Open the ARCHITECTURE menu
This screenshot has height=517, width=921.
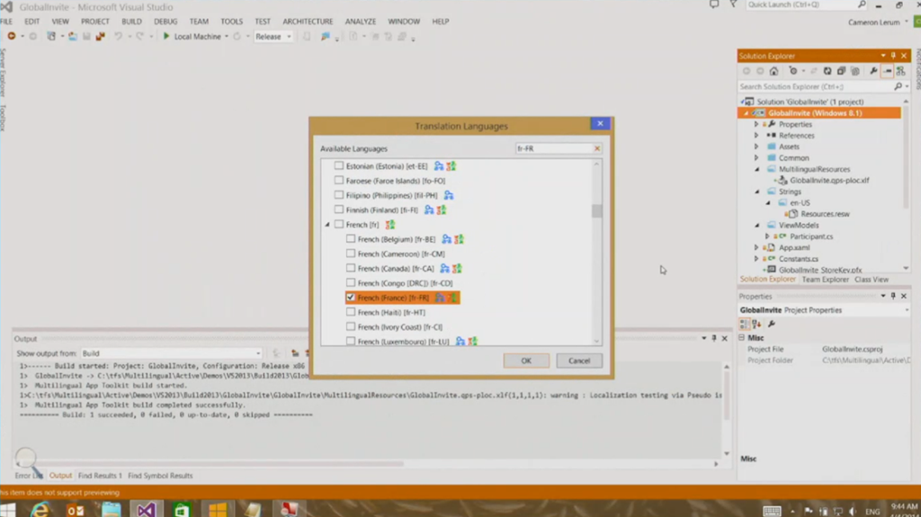pos(308,22)
